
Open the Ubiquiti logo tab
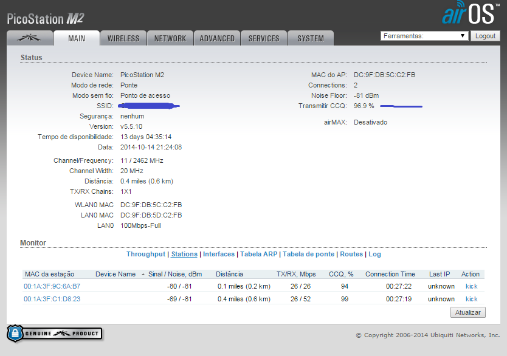click(30, 38)
